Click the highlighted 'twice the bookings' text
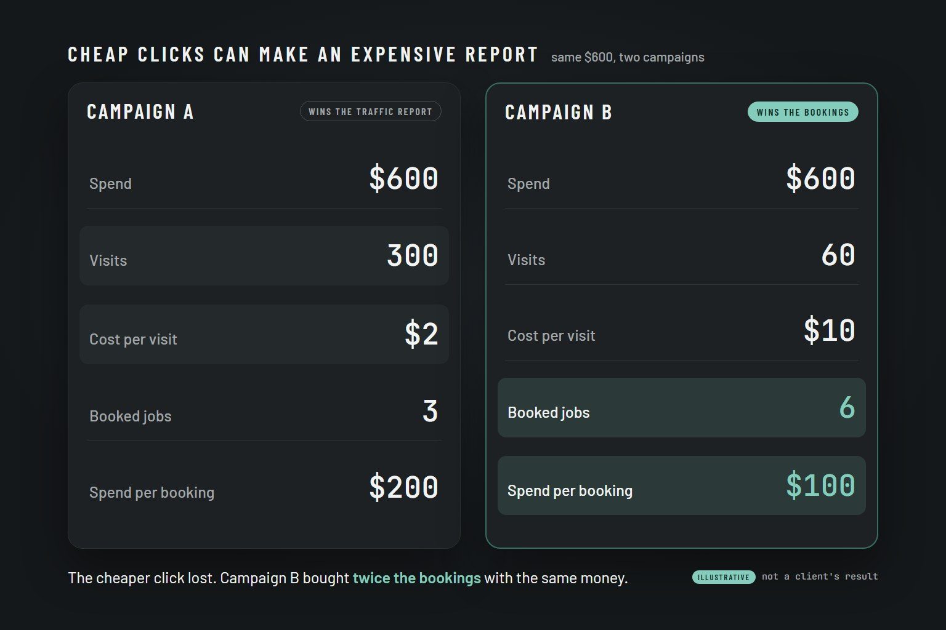This screenshot has height=630, width=946. (416, 578)
